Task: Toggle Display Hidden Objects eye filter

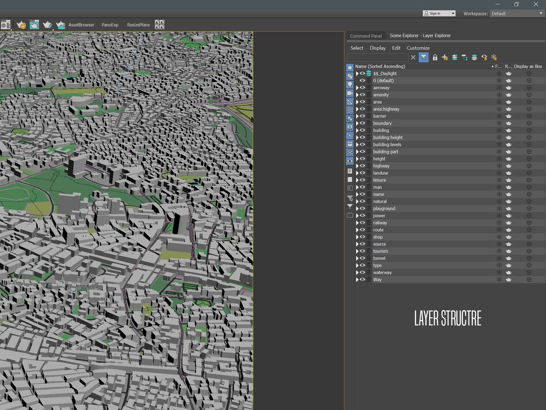Action: pos(350,161)
